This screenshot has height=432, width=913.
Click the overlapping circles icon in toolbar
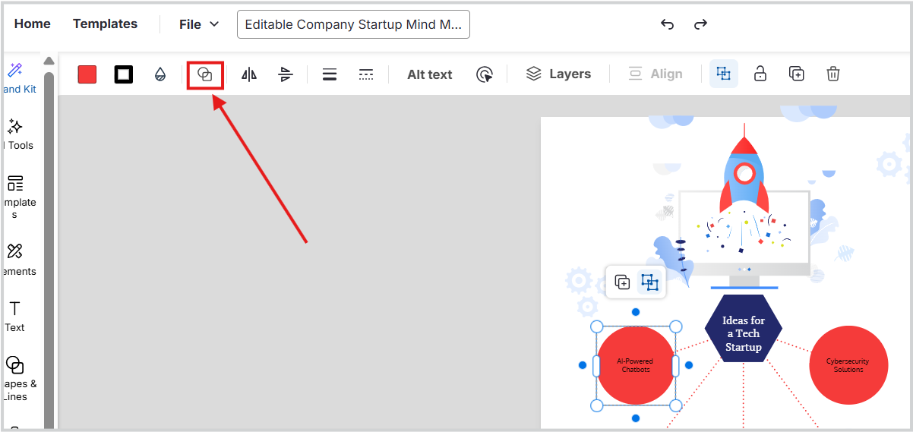click(x=205, y=74)
